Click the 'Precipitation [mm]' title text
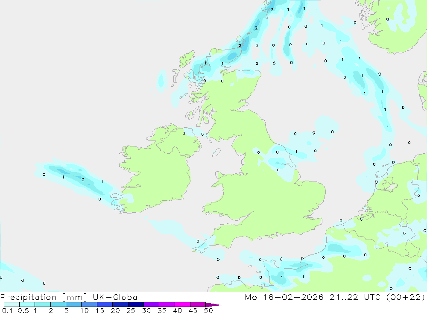Image resolution: width=427 pixels, height=313 pixels. pyautogui.click(x=44, y=297)
